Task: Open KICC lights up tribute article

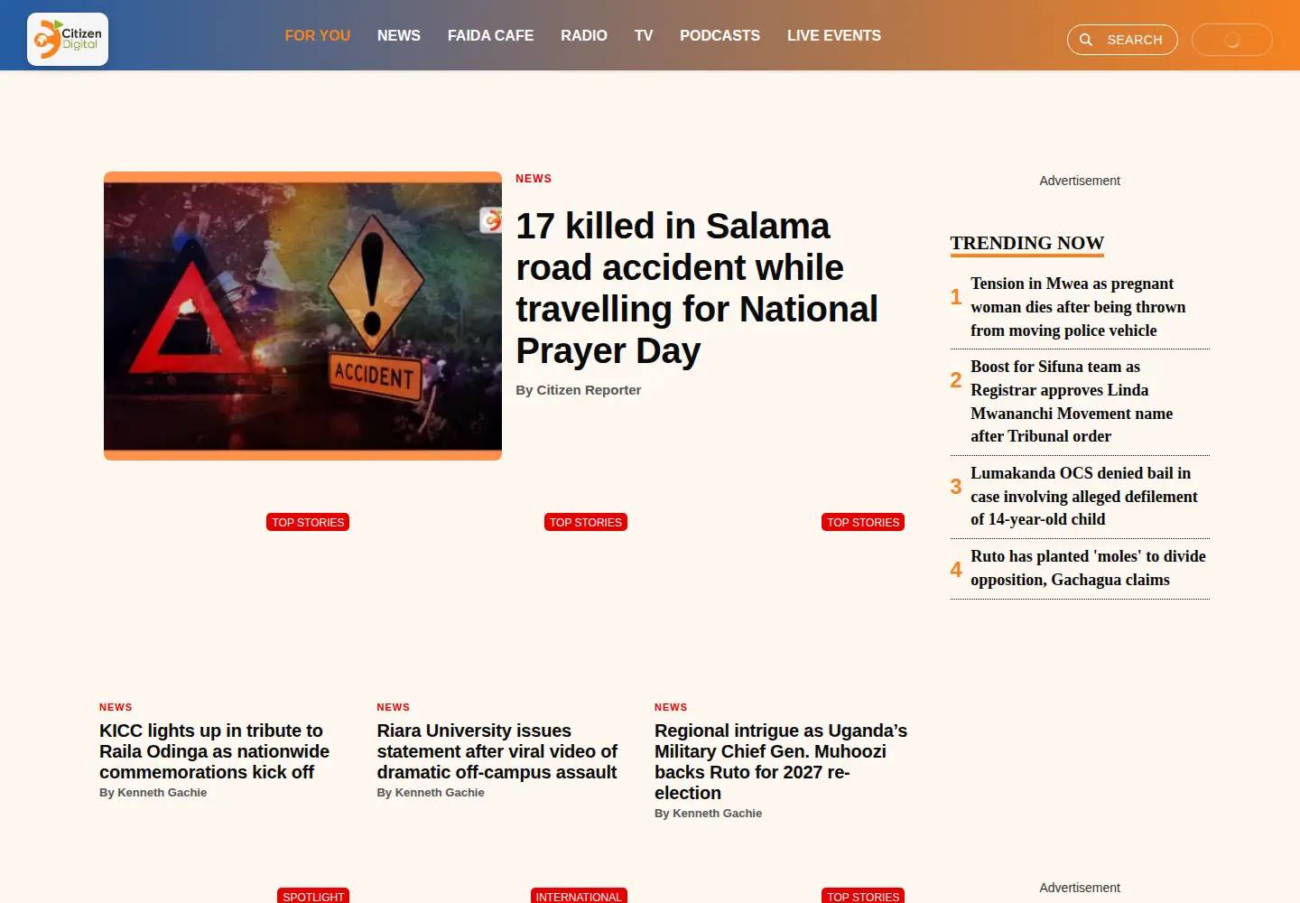Action: [x=215, y=751]
